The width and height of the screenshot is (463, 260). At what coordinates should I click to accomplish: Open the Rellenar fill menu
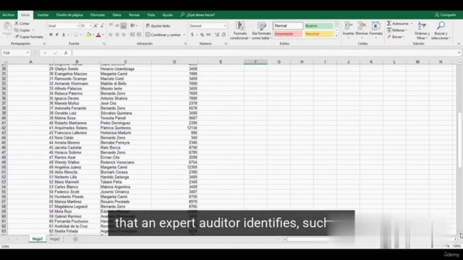(x=397, y=30)
